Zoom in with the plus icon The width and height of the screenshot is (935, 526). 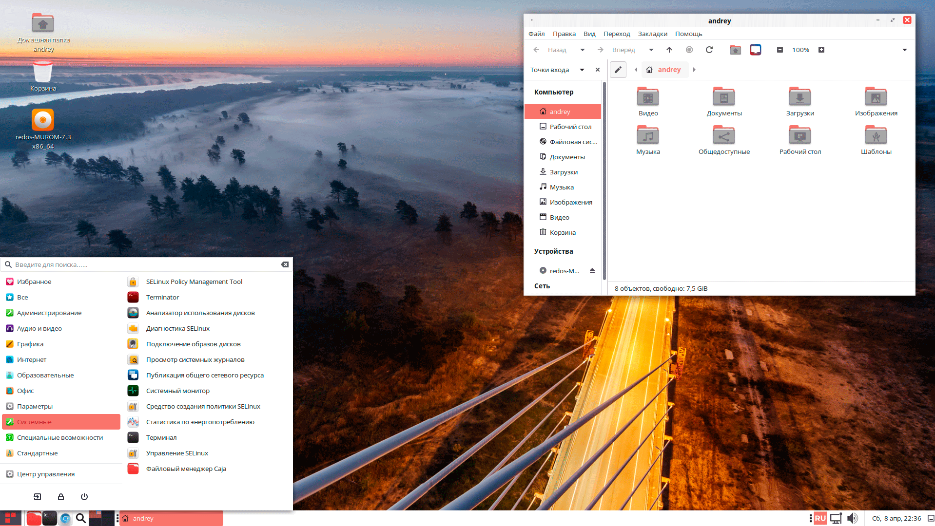click(821, 50)
